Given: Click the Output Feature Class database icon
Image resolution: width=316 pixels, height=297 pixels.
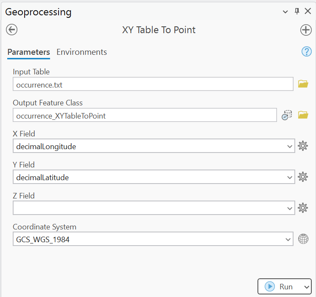Looking at the screenshot, I should click(x=287, y=115).
